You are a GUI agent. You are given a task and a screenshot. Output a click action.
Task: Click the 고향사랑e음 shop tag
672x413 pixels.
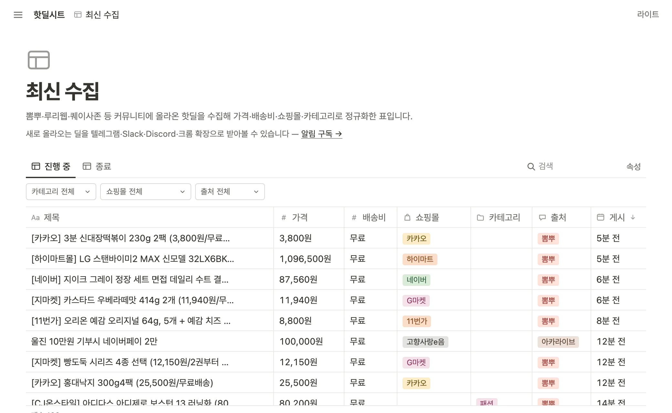click(425, 342)
